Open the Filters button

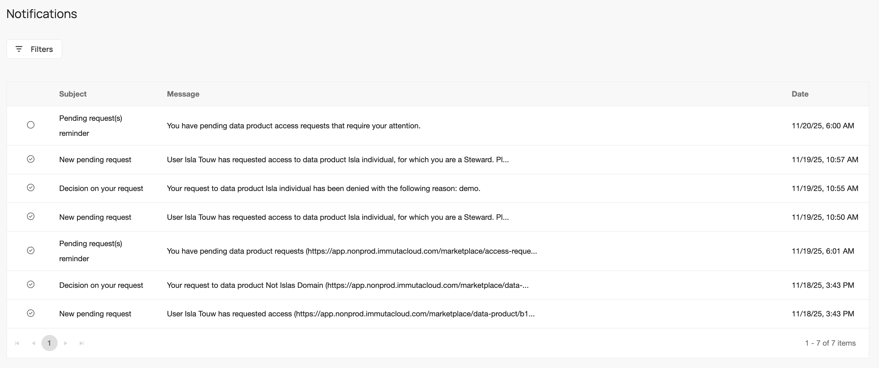point(34,49)
